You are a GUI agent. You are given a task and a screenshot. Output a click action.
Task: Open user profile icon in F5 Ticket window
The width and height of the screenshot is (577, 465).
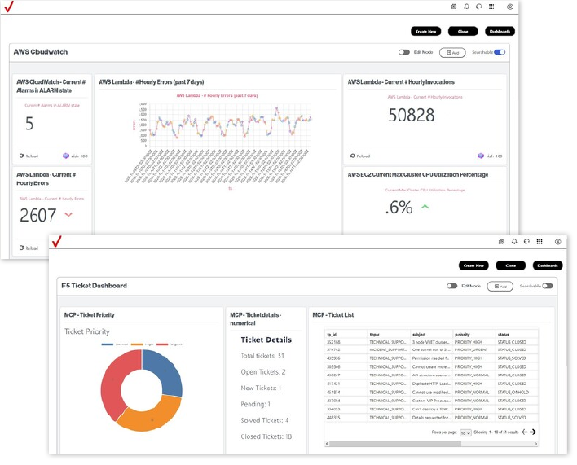pos(558,242)
